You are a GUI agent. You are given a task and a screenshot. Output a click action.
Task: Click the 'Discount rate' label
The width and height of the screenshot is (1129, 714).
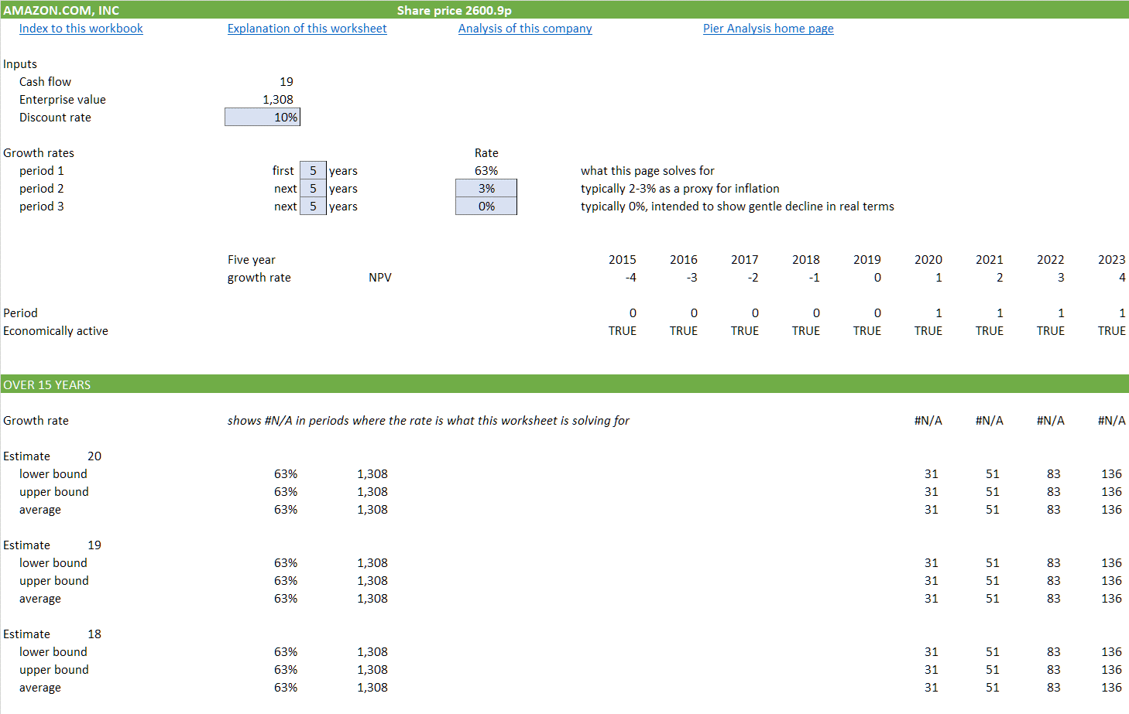click(x=55, y=117)
